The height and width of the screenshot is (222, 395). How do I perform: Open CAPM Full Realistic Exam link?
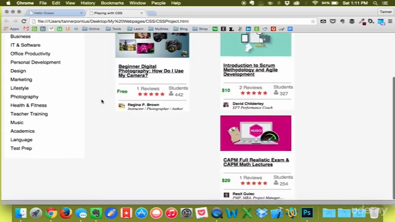click(256, 162)
